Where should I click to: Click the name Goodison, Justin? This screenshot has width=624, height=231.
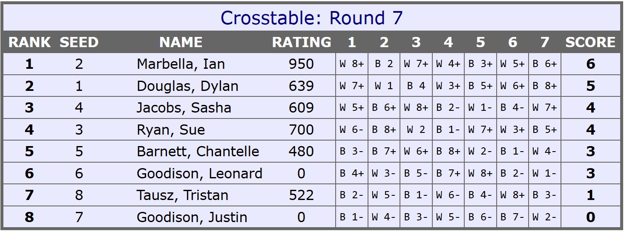192,217
